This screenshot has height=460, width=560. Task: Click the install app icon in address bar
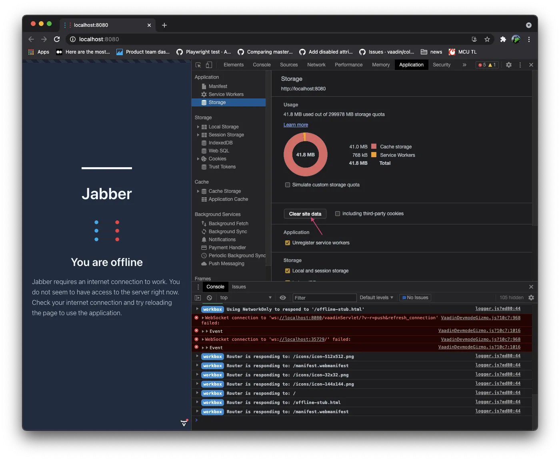(x=474, y=39)
